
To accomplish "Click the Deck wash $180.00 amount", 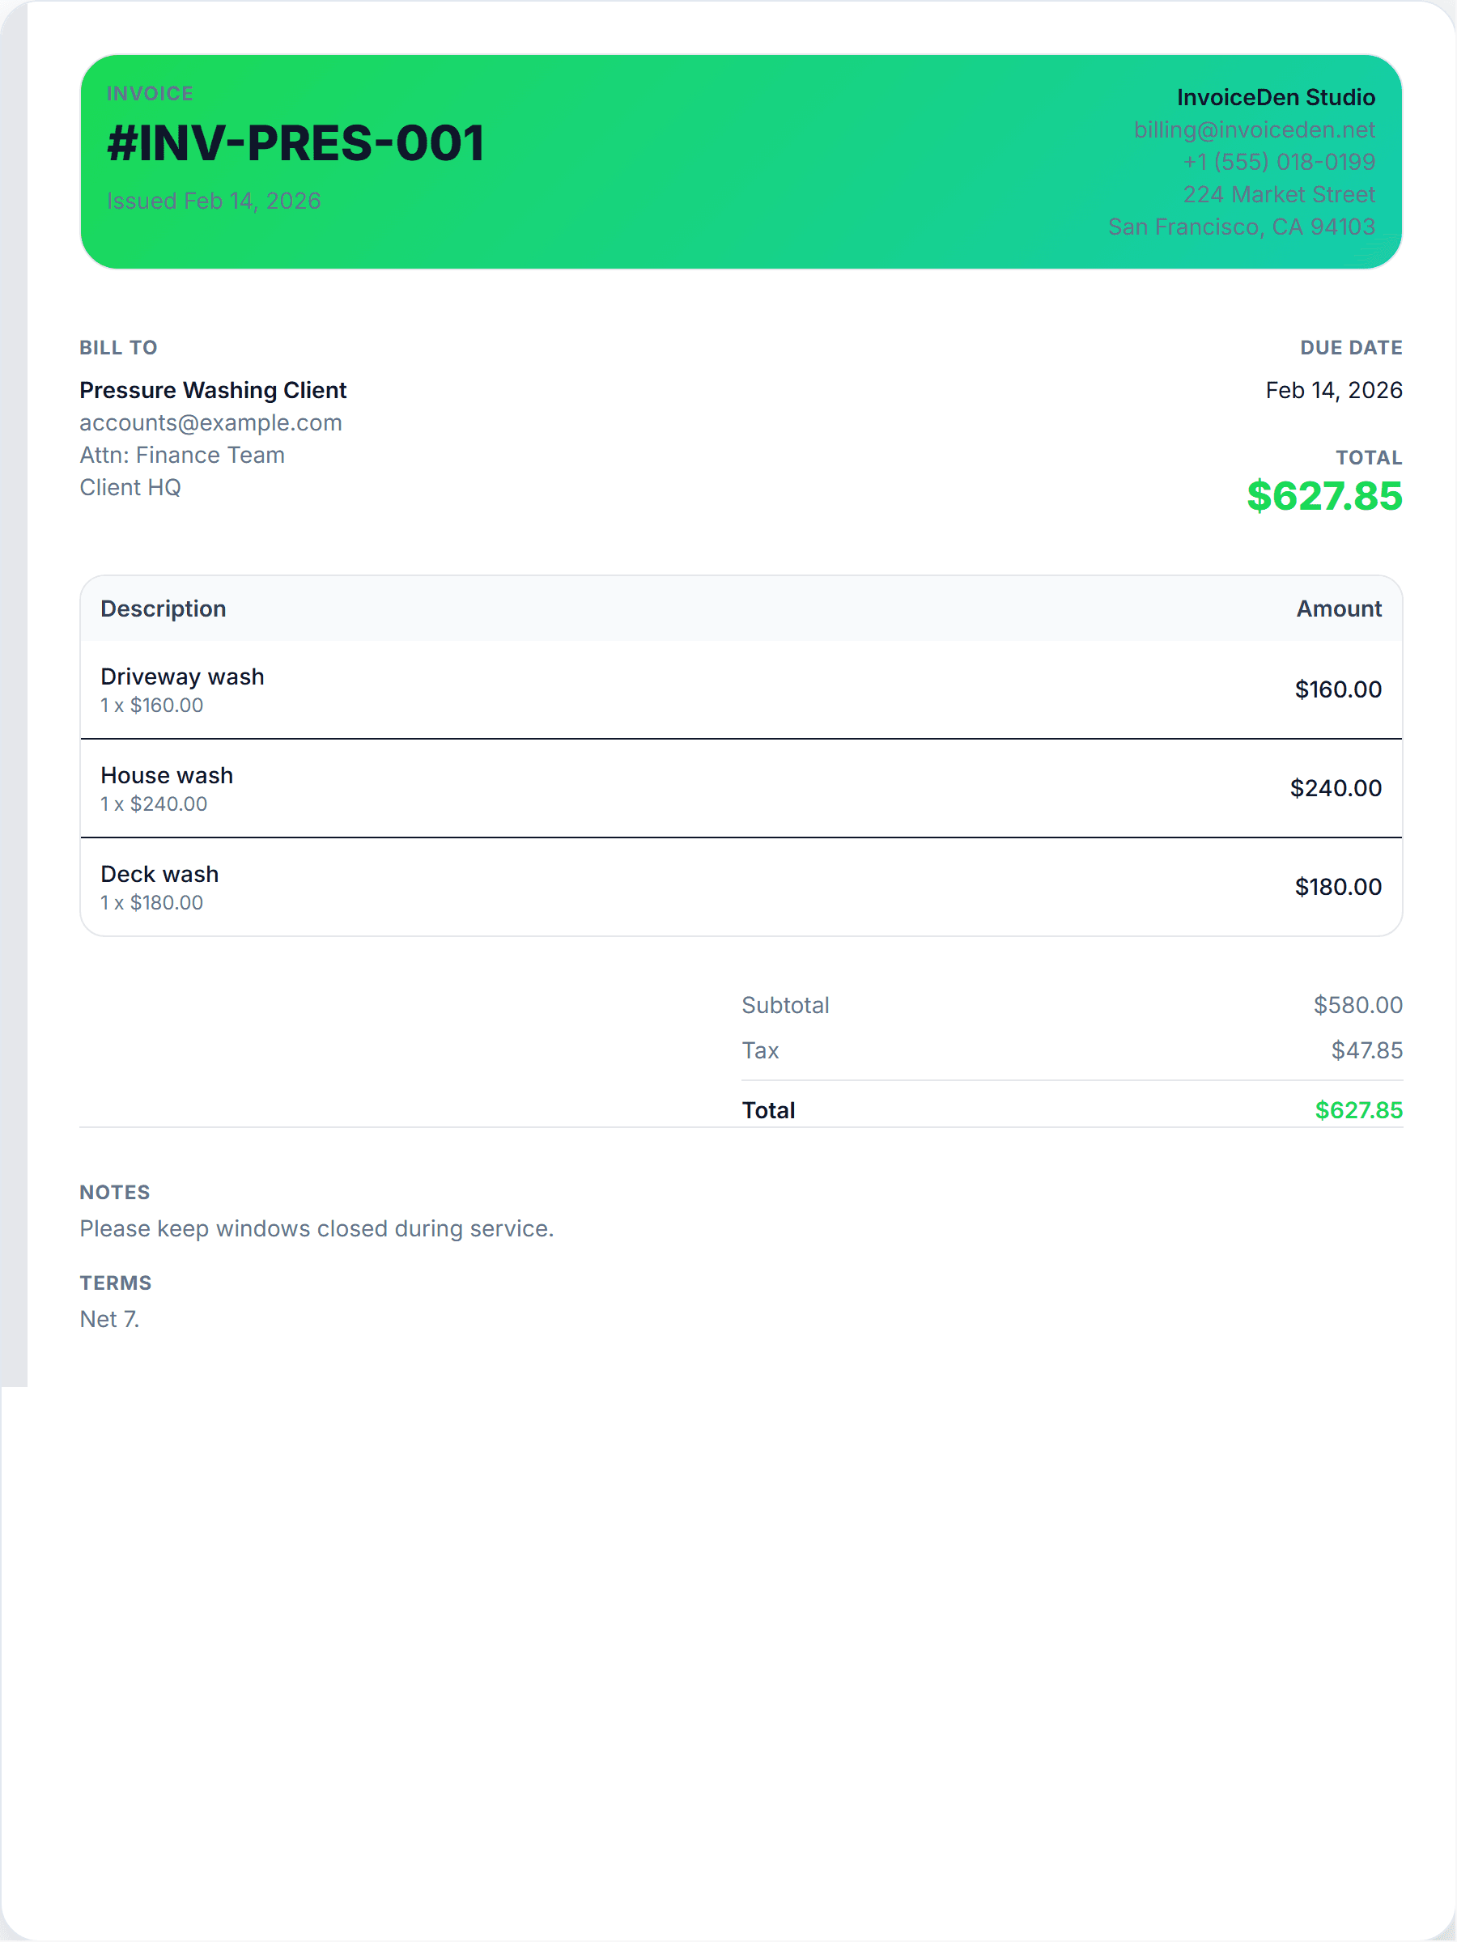I will pos(1337,887).
